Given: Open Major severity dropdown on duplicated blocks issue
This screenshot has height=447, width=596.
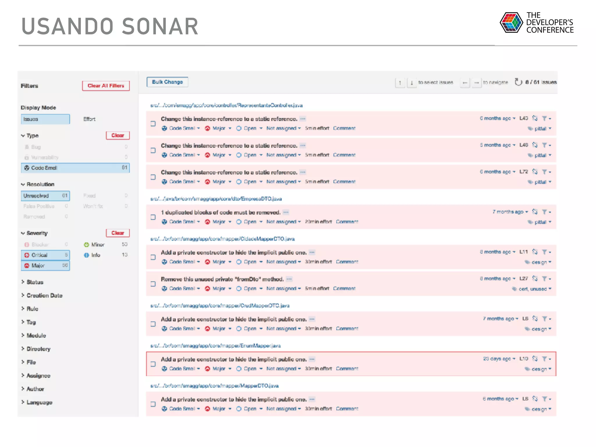Looking at the screenshot, I should [x=218, y=222].
